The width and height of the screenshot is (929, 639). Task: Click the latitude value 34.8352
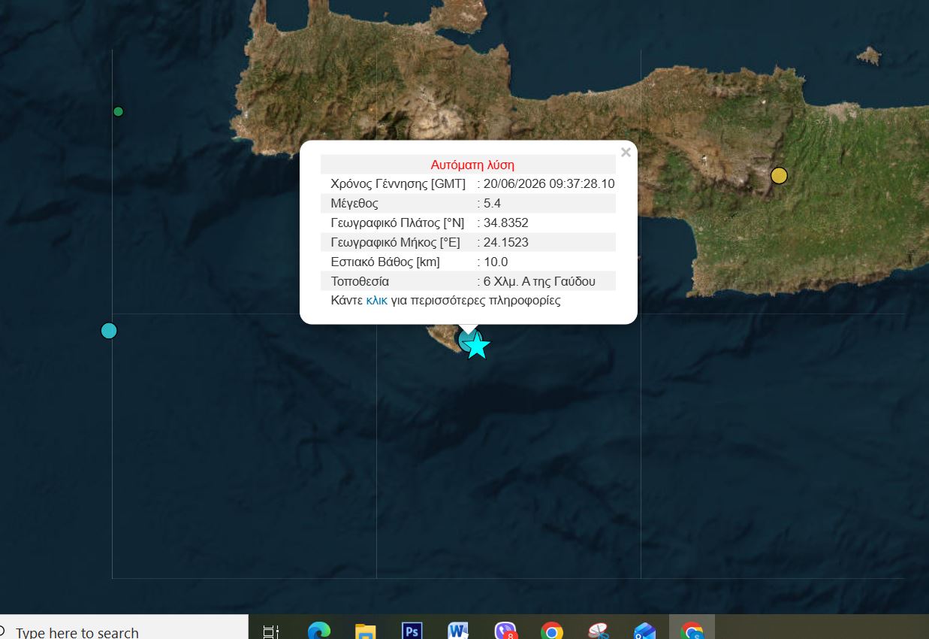pyautogui.click(x=506, y=223)
